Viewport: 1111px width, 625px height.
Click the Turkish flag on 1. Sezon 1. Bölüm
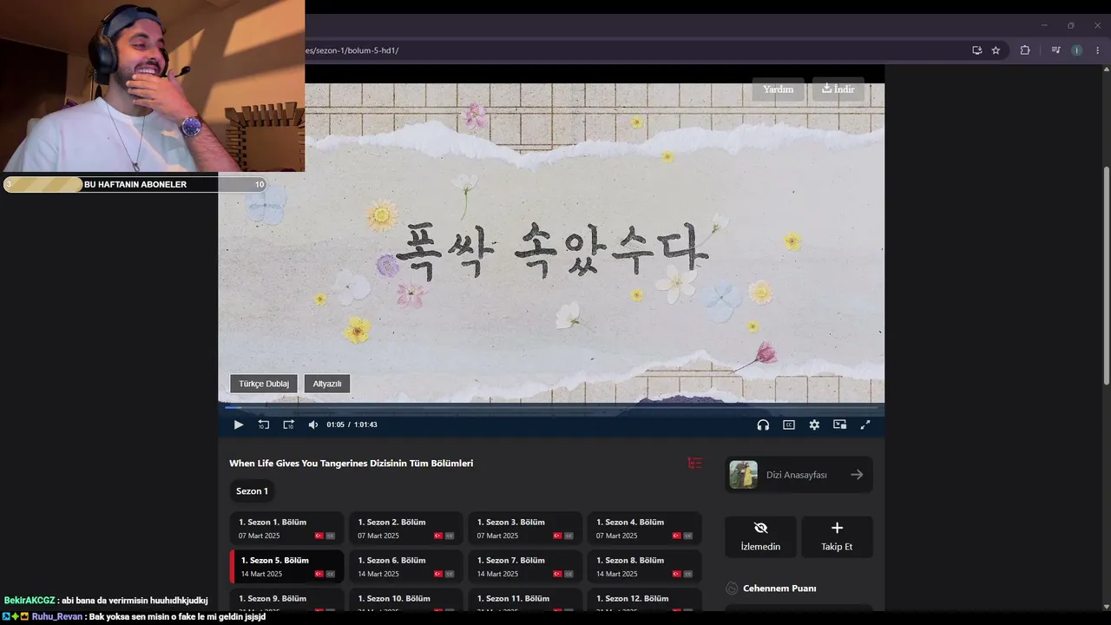[x=319, y=536]
